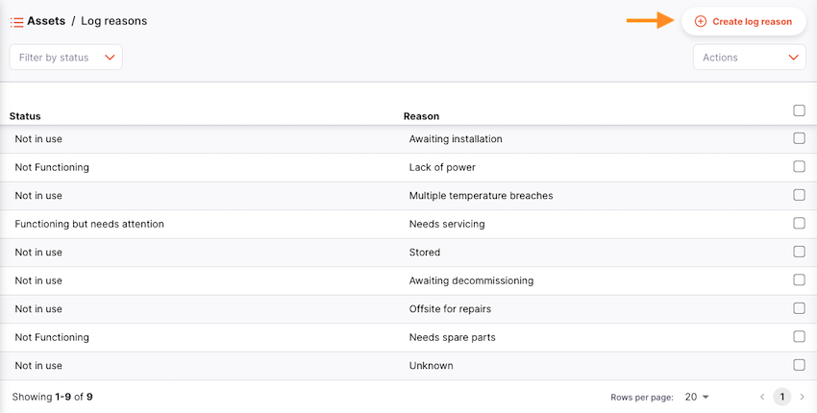Select the Lack of power row checkbox
The image size is (817, 413).
click(799, 166)
